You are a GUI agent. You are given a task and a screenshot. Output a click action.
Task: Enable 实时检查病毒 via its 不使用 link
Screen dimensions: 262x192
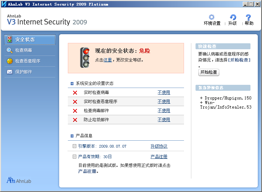[x=164, y=93]
